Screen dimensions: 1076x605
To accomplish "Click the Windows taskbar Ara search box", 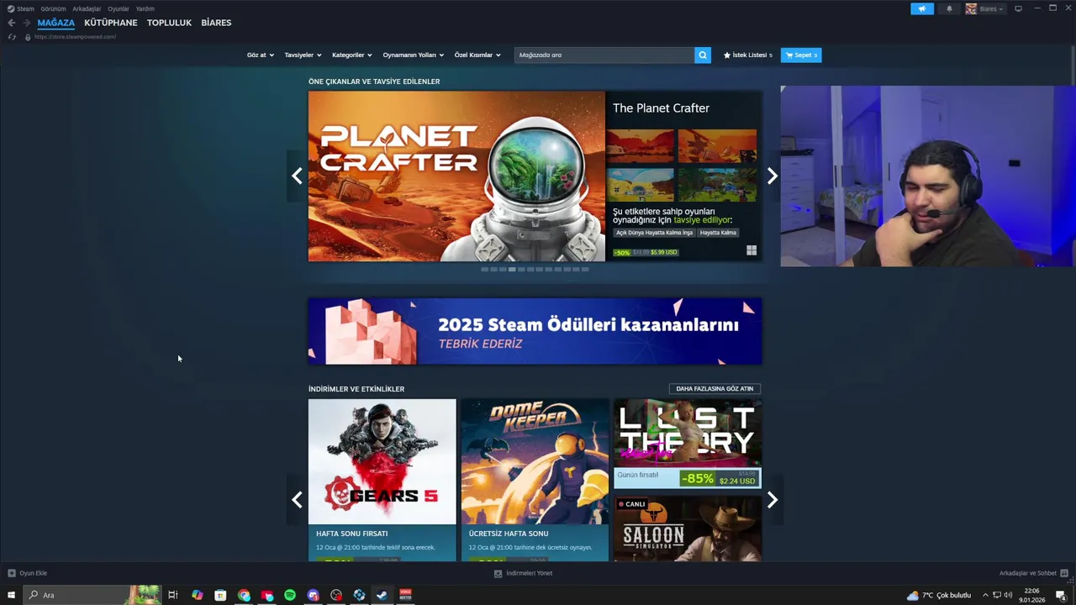I will [x=92, y=595].
